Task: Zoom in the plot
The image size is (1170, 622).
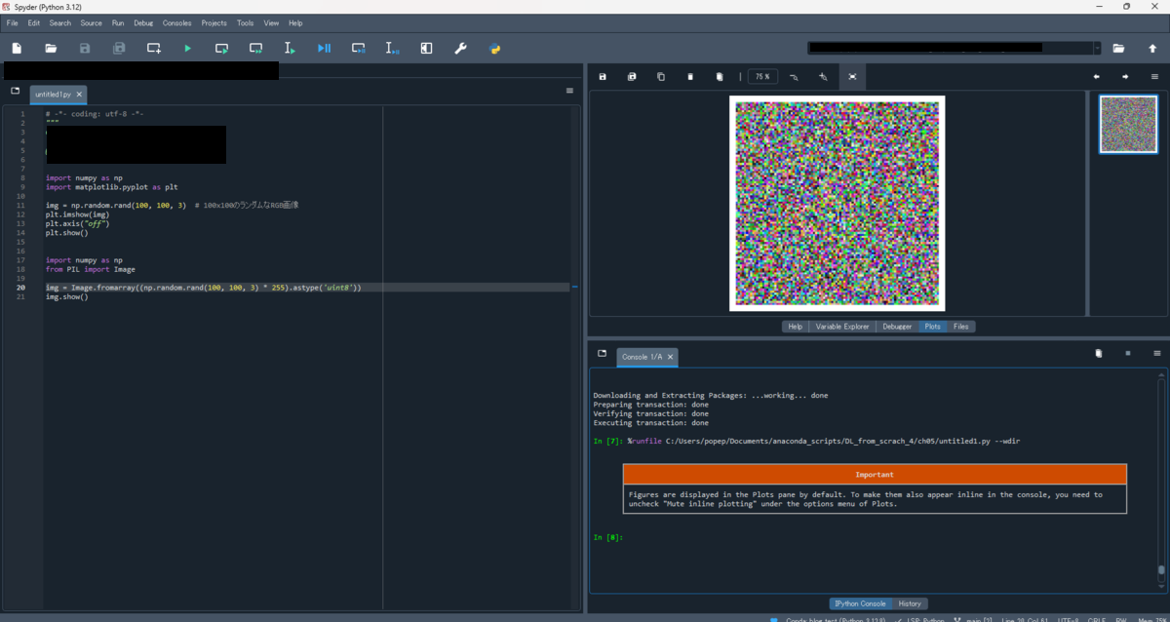Action: pos(823,77)
